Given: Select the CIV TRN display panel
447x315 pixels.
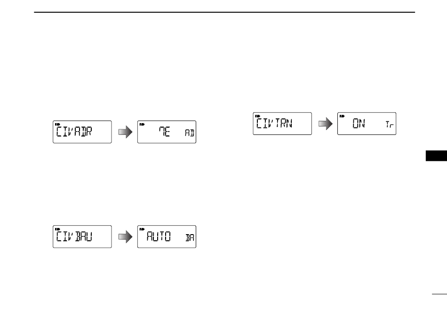Looking at the screenshot, I should (282, 124).
